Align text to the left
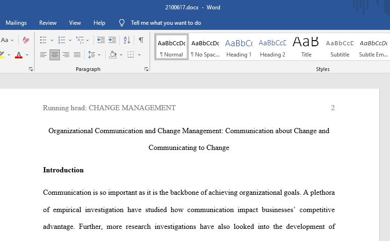Screen dimensions: 390x241 pyautogui.click(x=43, y=55)
